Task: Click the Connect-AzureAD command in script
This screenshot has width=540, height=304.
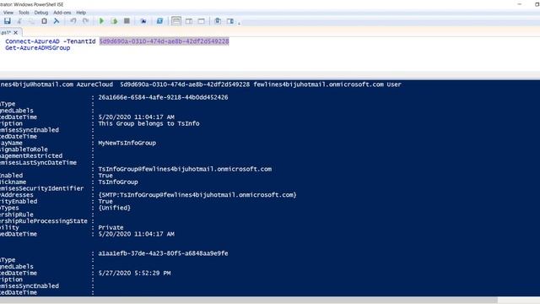Action: 32,41
